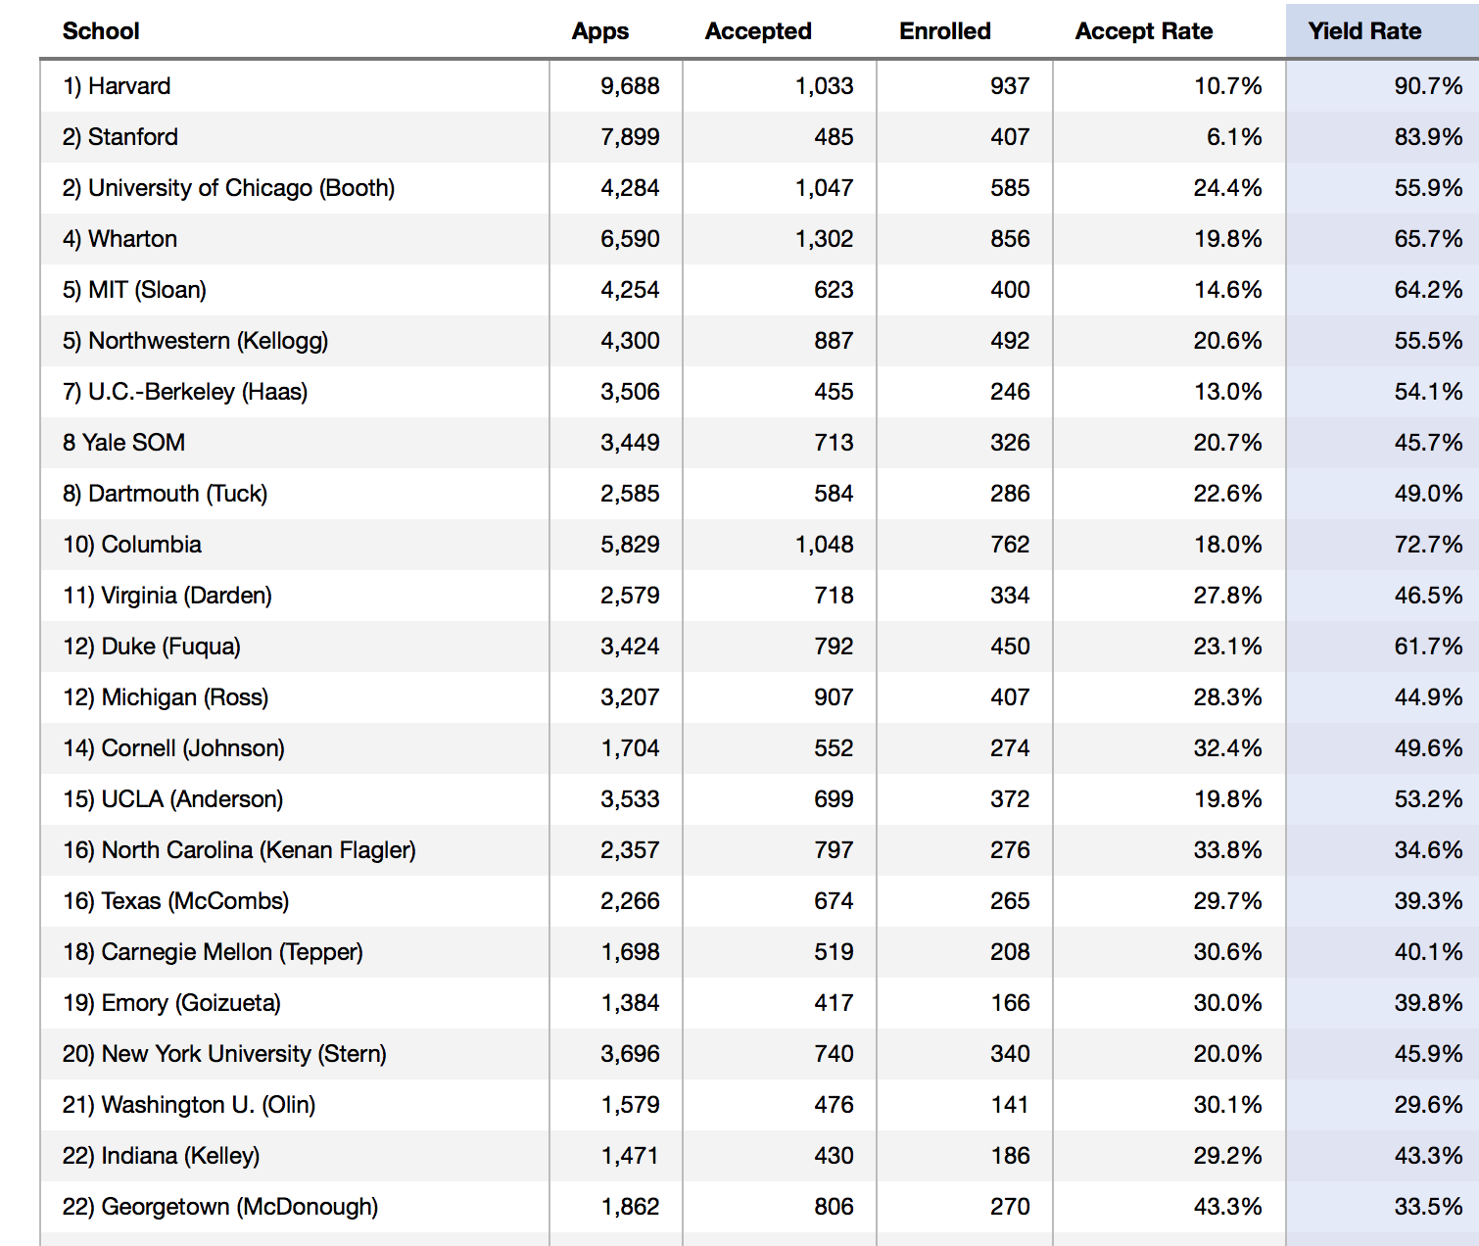Image resolution: width=1479 pixels, height=1246 pixels.
Task: Click the Duke (Fuqua) school name
Action: point(152,647)
